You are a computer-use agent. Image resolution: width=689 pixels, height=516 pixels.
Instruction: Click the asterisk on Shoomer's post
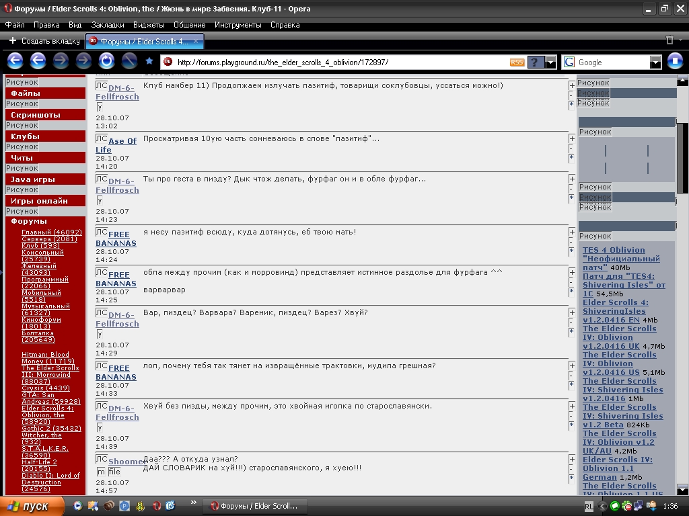[572, 478]
